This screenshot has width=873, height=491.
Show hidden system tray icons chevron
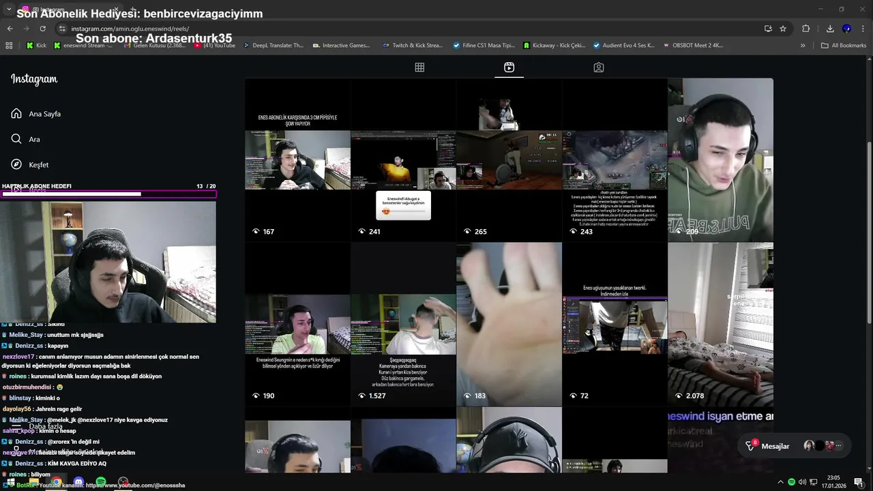tap(780, 482)
